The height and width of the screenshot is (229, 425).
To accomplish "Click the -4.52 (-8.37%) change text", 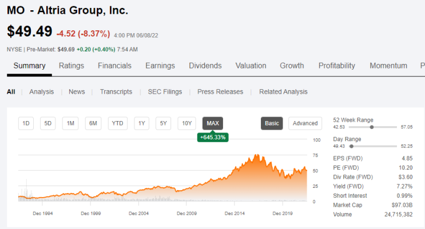I will click(x=83, y=34).
